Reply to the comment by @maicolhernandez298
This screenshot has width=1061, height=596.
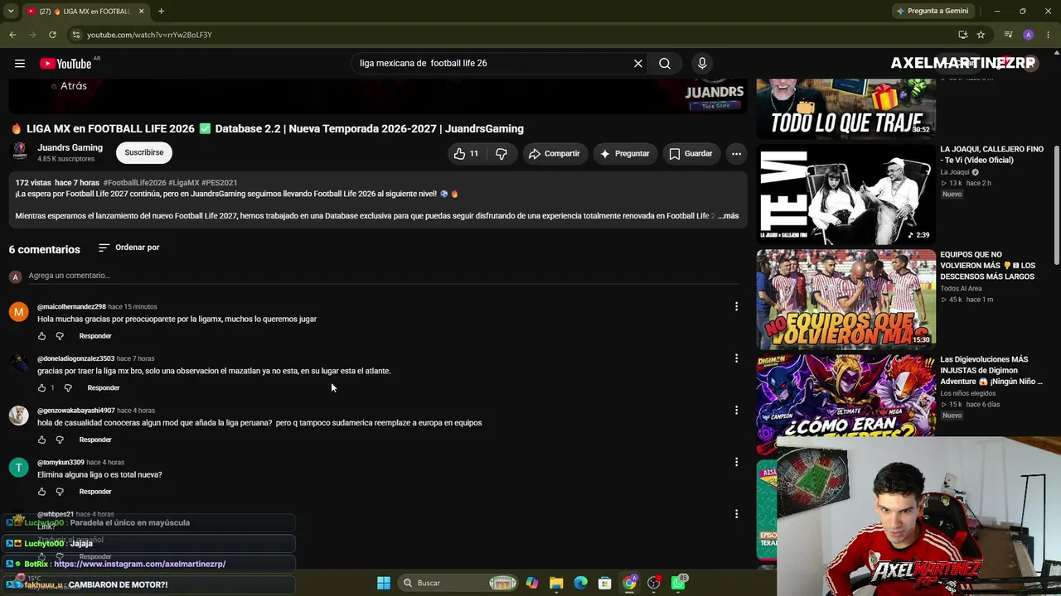(x=95, y=336)
